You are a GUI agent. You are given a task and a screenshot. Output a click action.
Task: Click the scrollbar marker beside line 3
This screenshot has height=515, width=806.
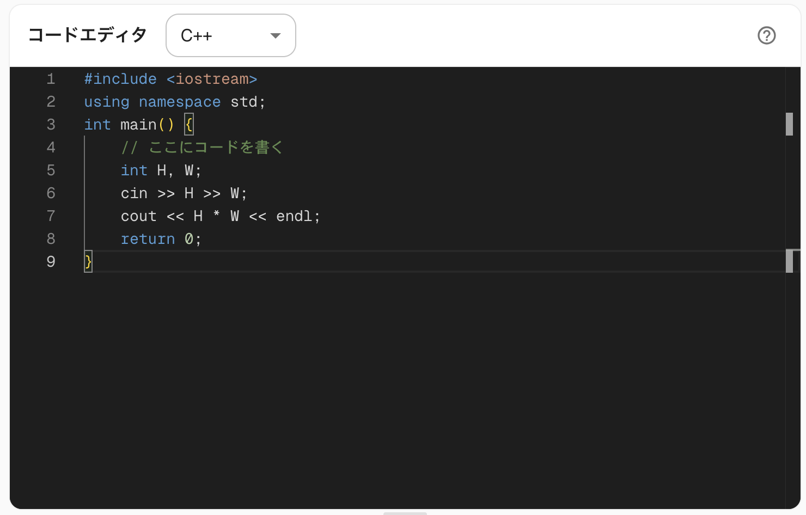click(789, 124)
